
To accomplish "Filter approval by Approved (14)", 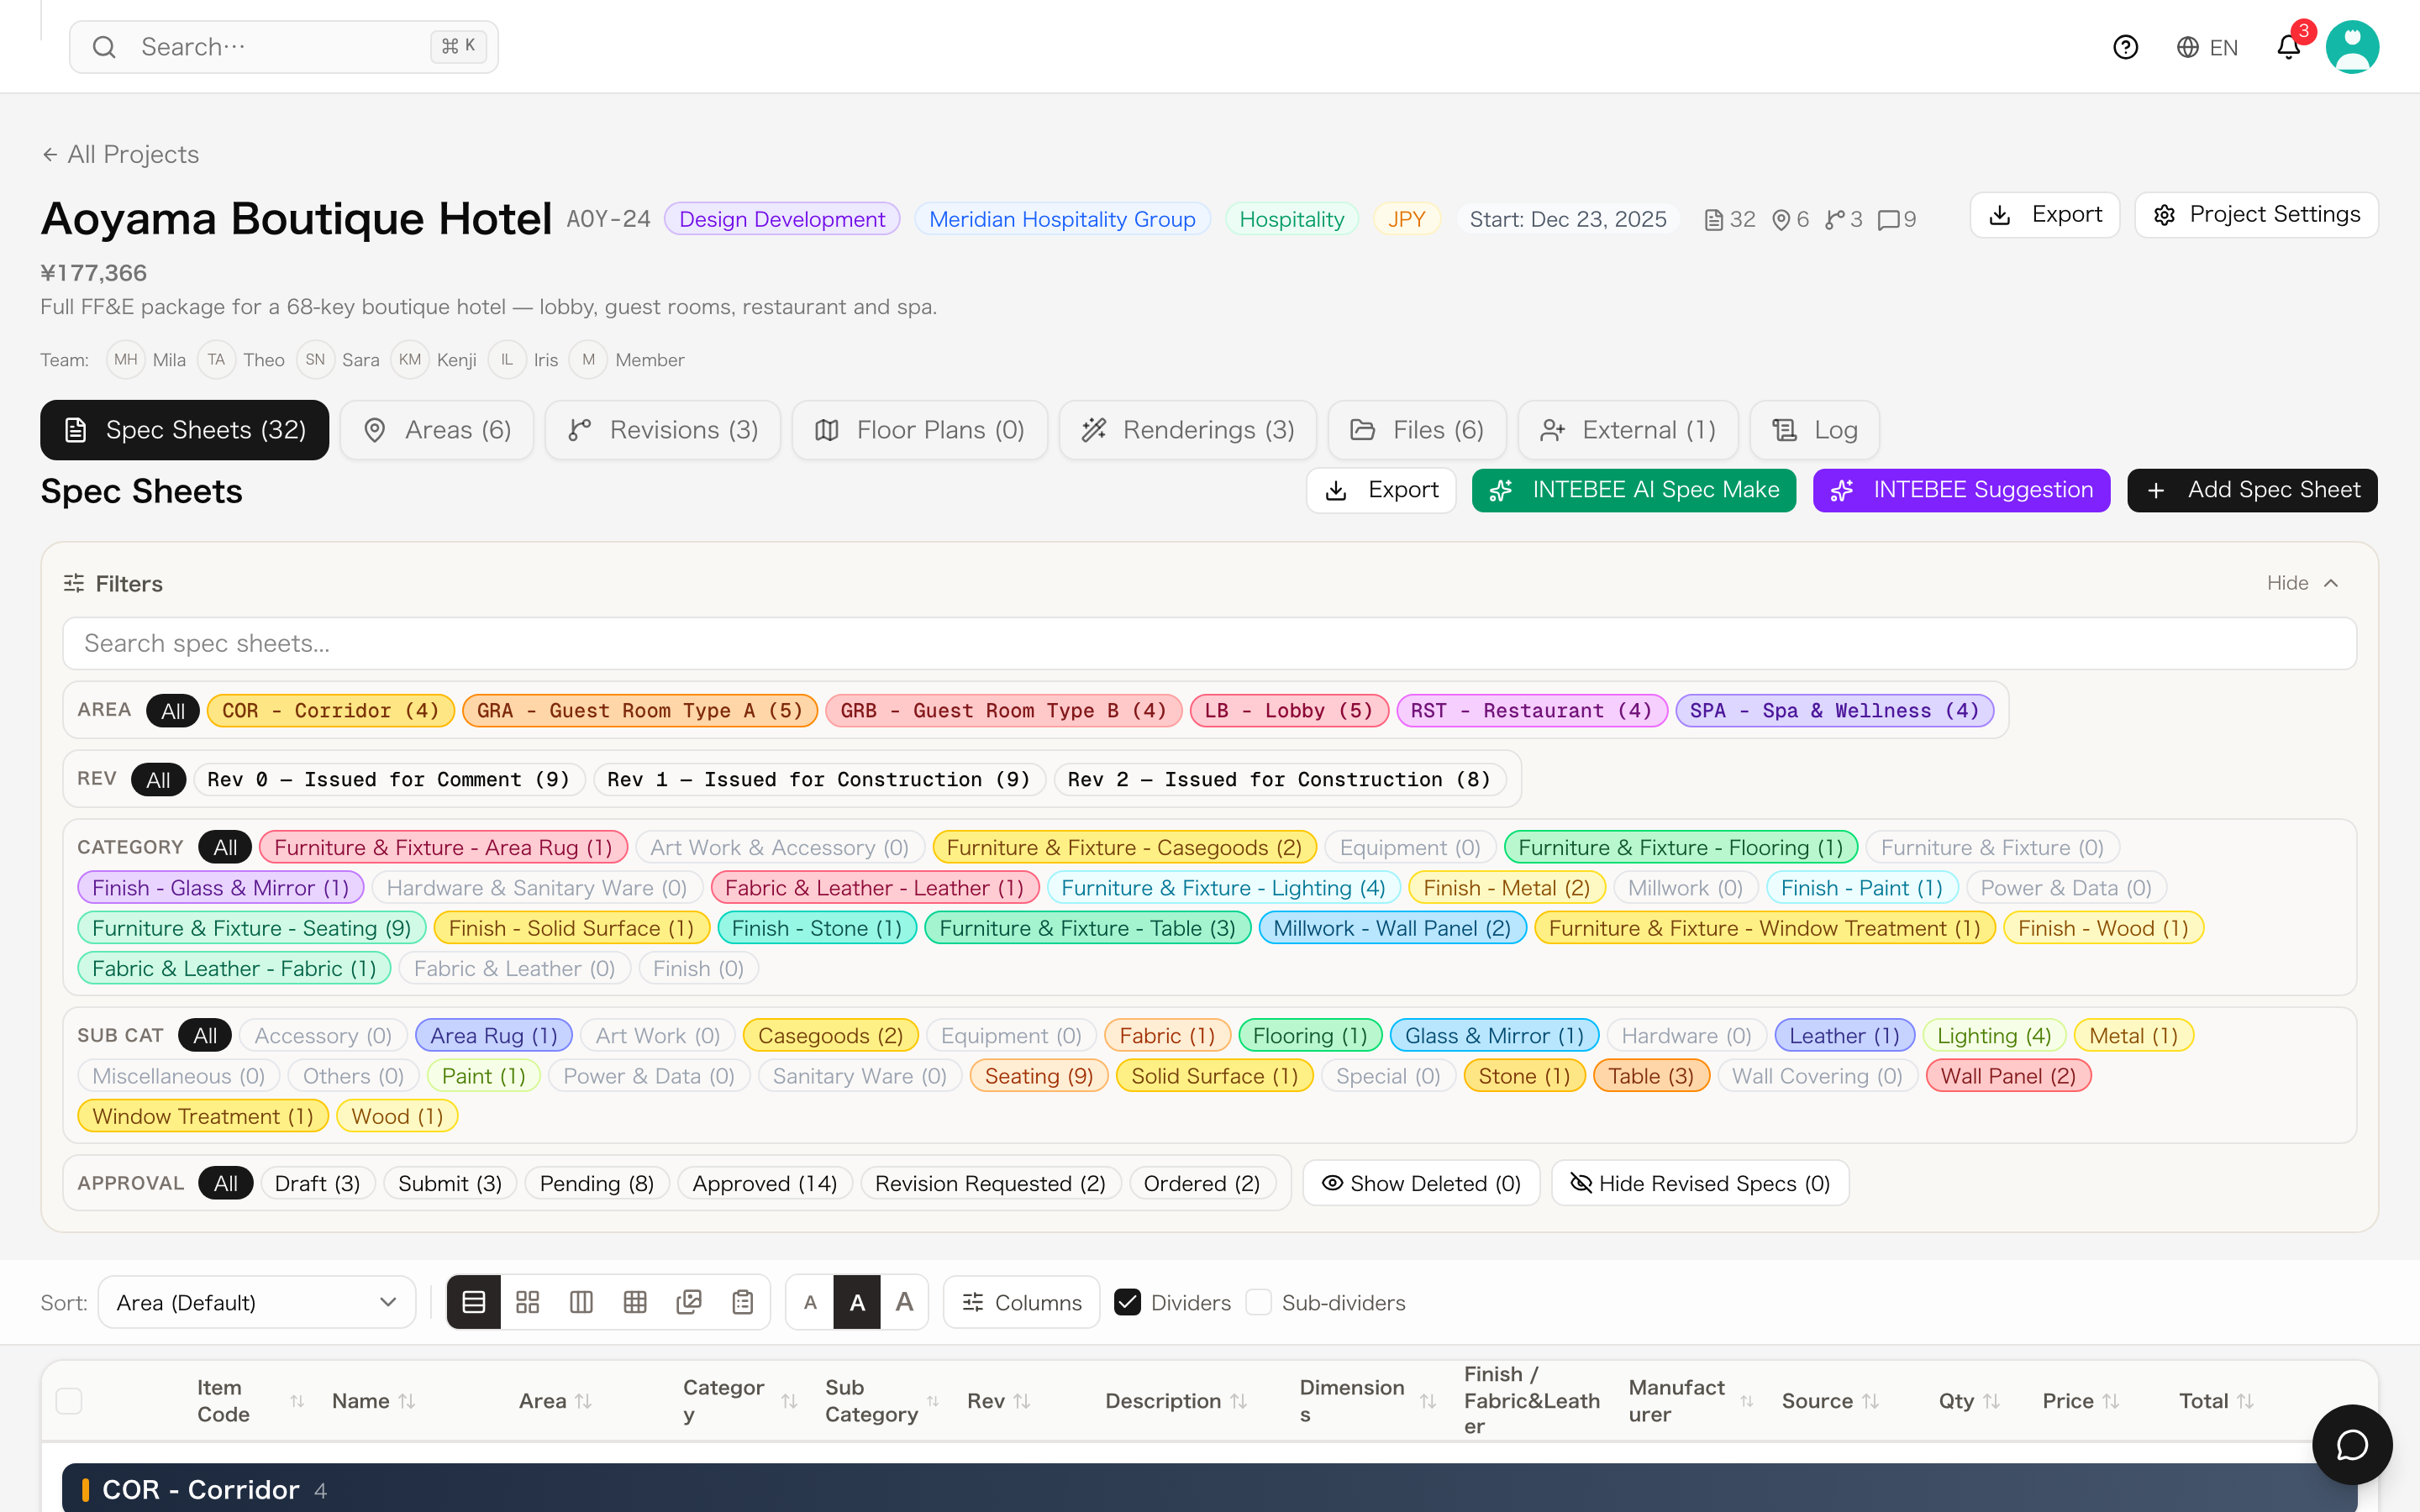I will pos(764,1183).
